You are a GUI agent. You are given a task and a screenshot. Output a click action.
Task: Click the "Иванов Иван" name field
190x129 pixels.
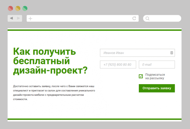coord(134,53)
